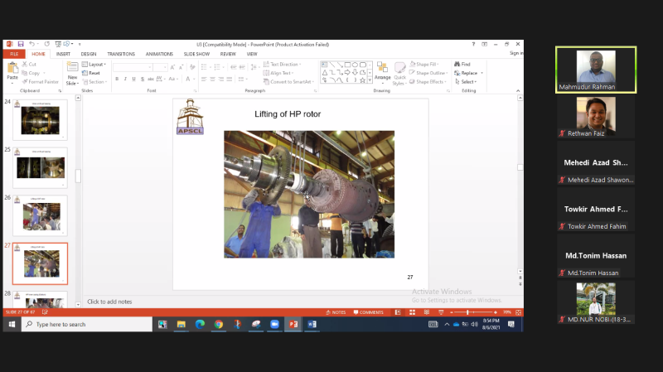Screen dimensions: 663x372
Task: Click the Reset slide button
Action: (x=94, y=73)
